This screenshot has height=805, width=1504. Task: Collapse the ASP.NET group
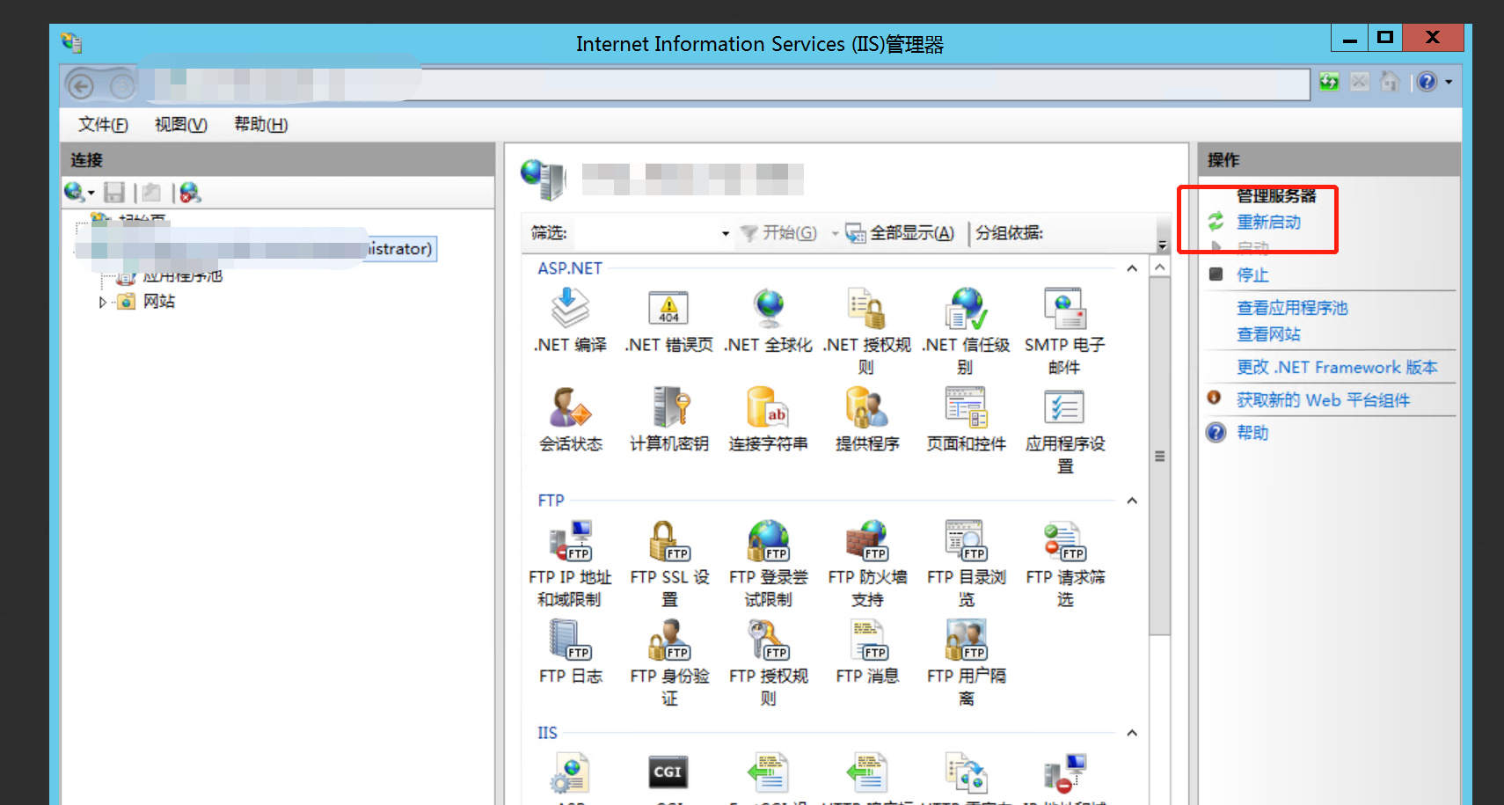1132,268
